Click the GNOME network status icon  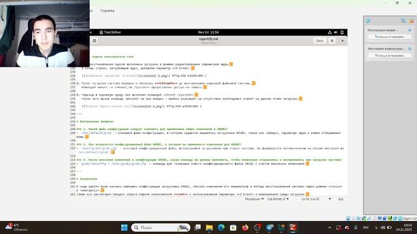(330, 32)
